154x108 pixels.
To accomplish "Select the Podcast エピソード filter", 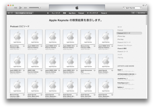I will [x=129, y=33].
